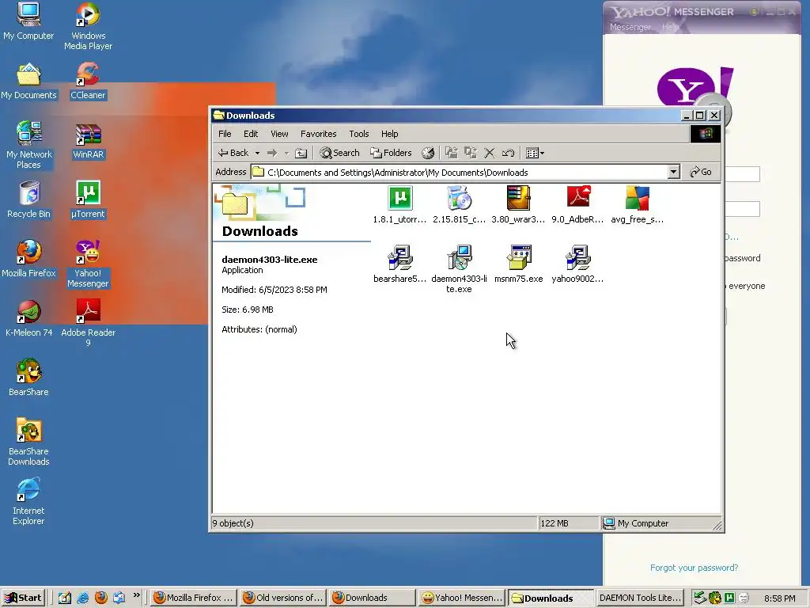Image resolution: width=810 pixels, height=608 pixels.
Task: Open the Views toolbar dropdown
Action: 535,153
